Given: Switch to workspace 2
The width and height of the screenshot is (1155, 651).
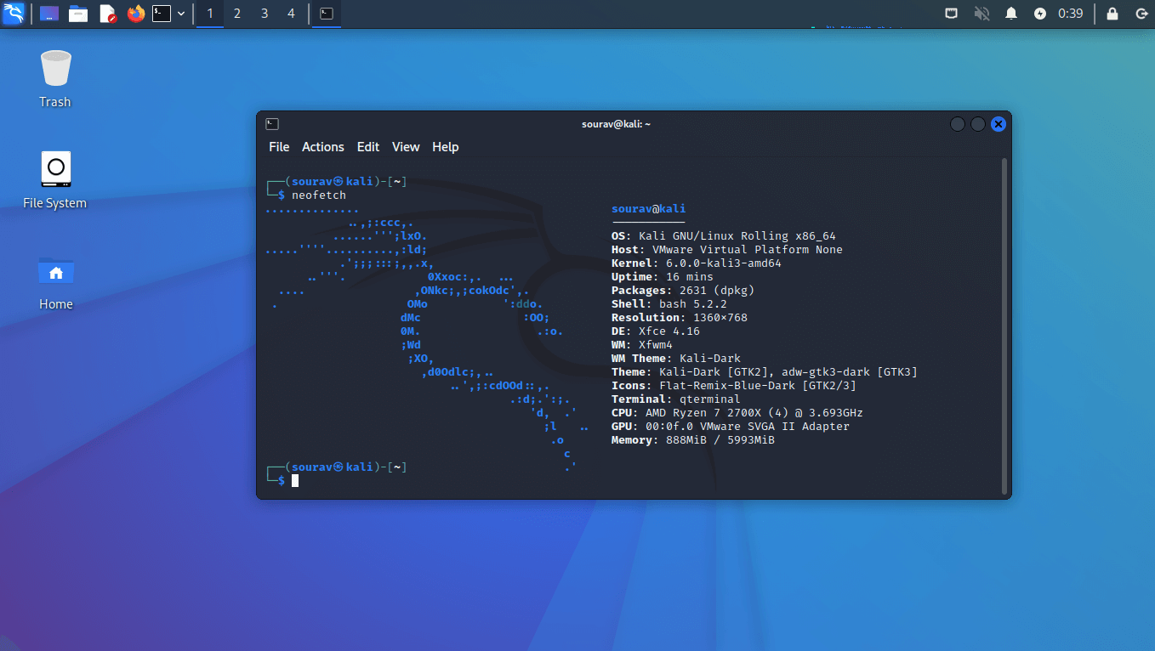Looking at the screenshot, I should pyautogui.click(x=238, y=14).
